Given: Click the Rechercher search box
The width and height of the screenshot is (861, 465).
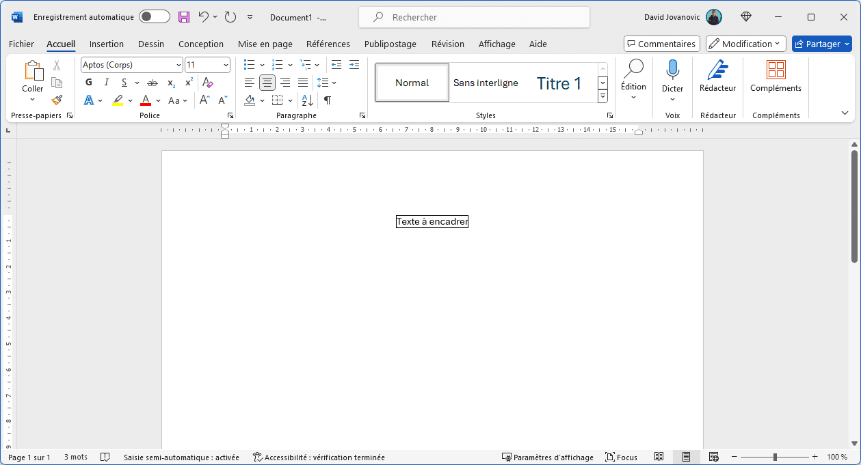Looking at the screenshot, I should click(474, 17).
